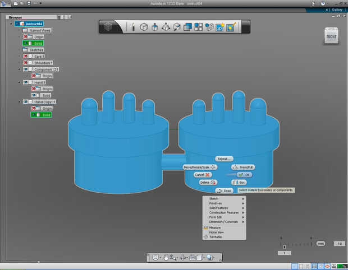Toggle visibility of Solid under Hand Copy1:1
Viewport: 348px width, 270px height.
[34, 115]
